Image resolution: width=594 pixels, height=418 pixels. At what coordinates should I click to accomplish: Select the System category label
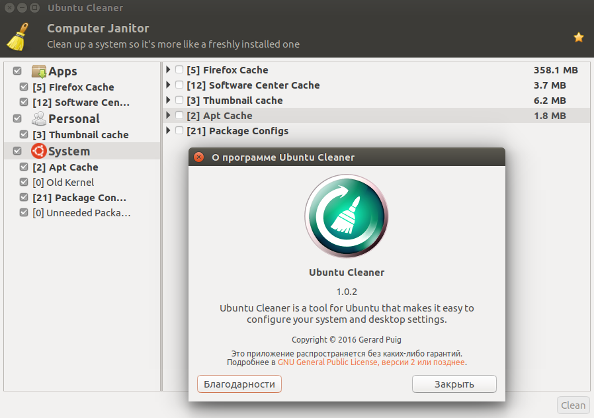tap(69, 151)
